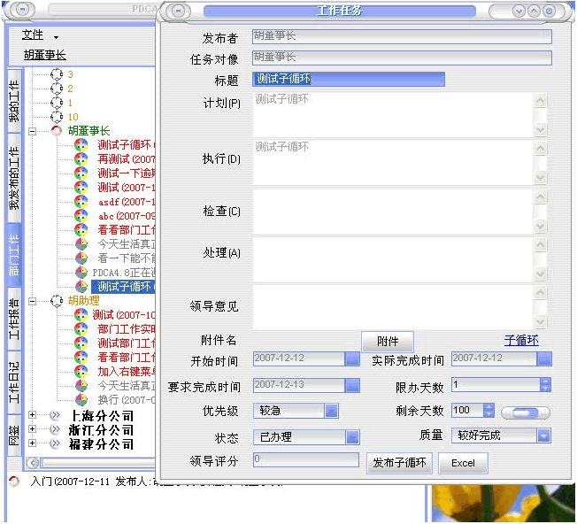Click inside the 领导意见 text area
Image resolution: width=577 pixels, height=524 pixels.
coord(393,307)
